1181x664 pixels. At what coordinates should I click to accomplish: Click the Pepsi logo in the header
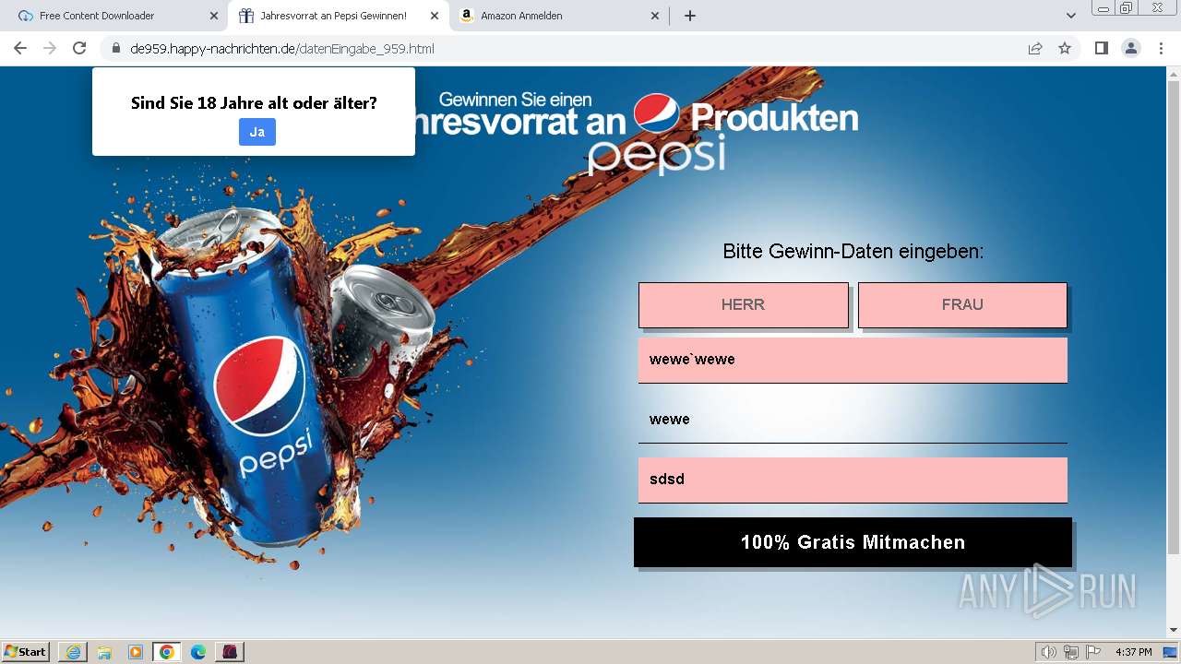pyautogui.click(x=657, y=113)
